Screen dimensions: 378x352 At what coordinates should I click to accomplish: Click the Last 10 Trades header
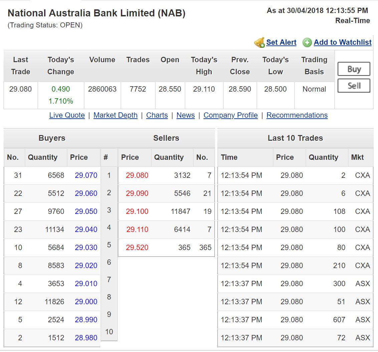click(x=295, y=138)
